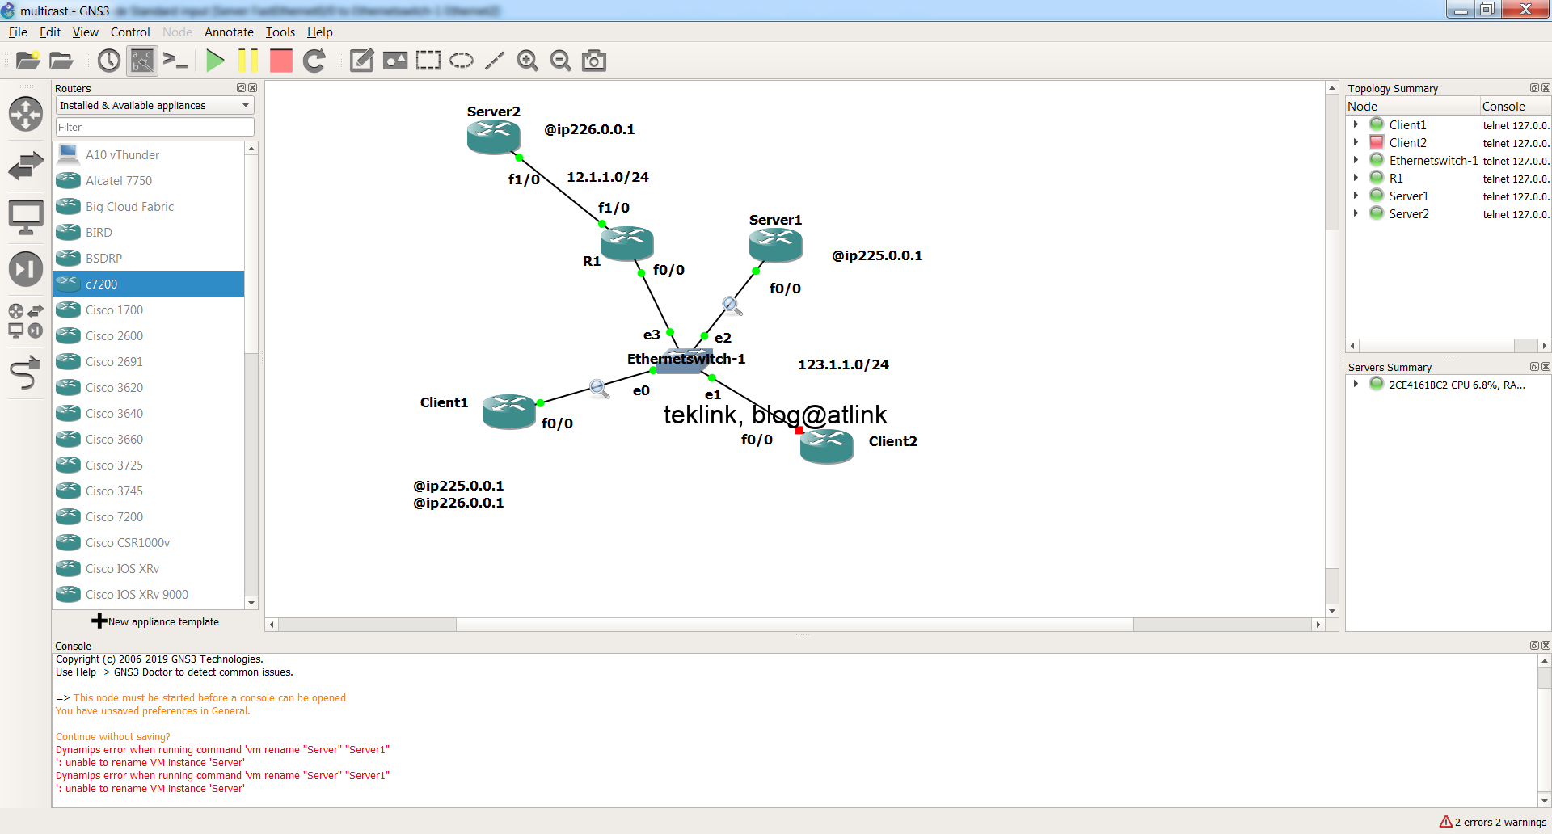This screenshot has width=1552, height=834.
Task: Open the Browse routers device panel
Action: tap(25, 114)
